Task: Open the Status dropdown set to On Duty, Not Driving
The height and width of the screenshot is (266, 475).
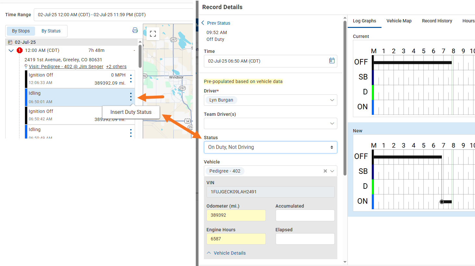Action: (x=270, y=147)
